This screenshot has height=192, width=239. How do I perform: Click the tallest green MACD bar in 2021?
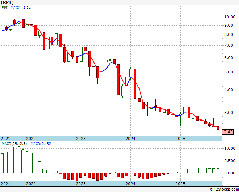pos(19,160)
